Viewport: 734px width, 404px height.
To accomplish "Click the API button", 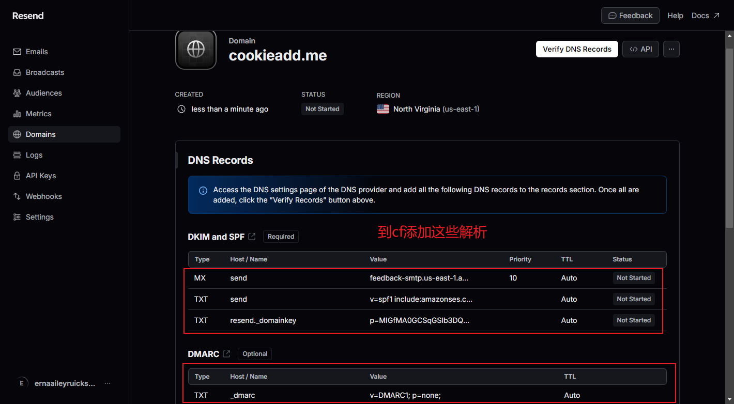I will coord(640,49).
